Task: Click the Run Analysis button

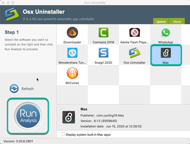Action: [28, 116]
